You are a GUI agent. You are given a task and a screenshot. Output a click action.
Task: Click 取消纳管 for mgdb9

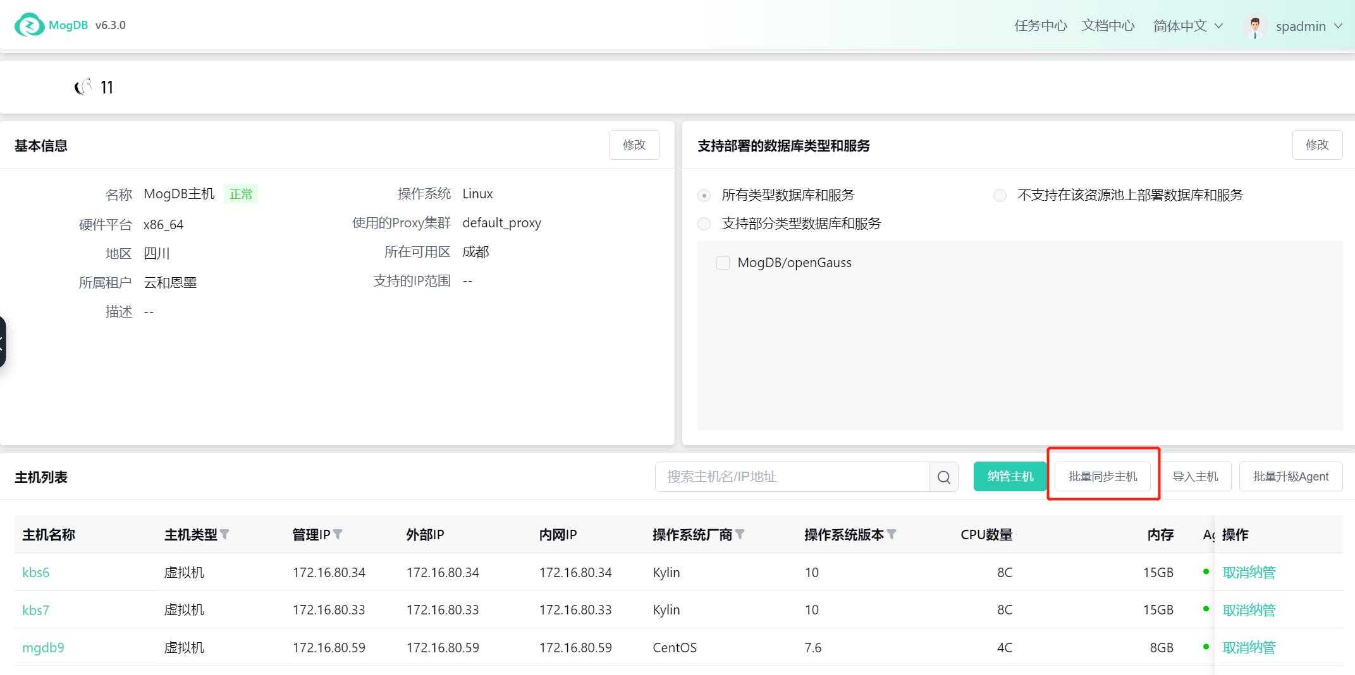[x=1249, y=648]
